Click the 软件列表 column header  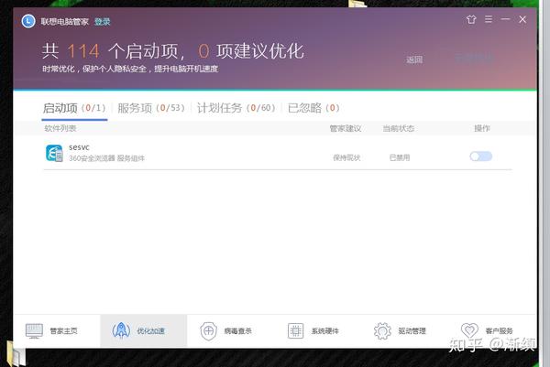[x=60, y=128]
